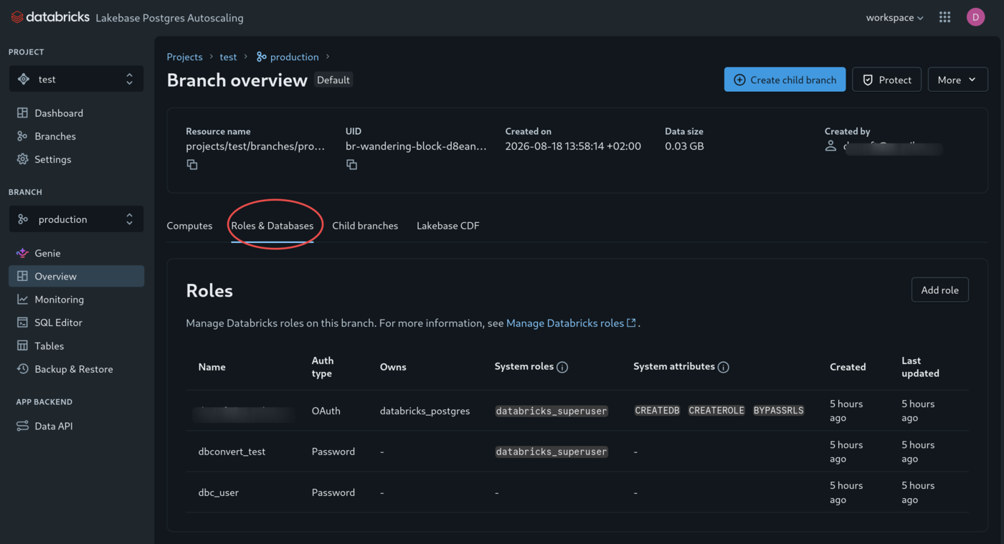Image resolution: width=1004 pixels, height=544 pixels.
Task: Click the SQL Editor icon
Action: point(22,323)
